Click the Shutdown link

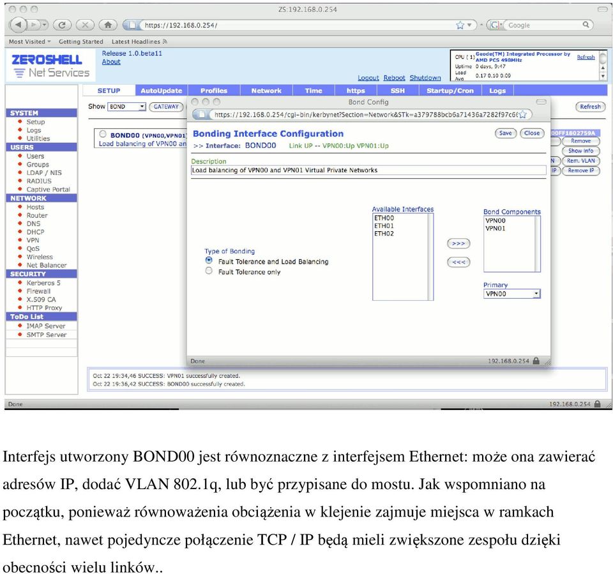(x=425, y=78)
